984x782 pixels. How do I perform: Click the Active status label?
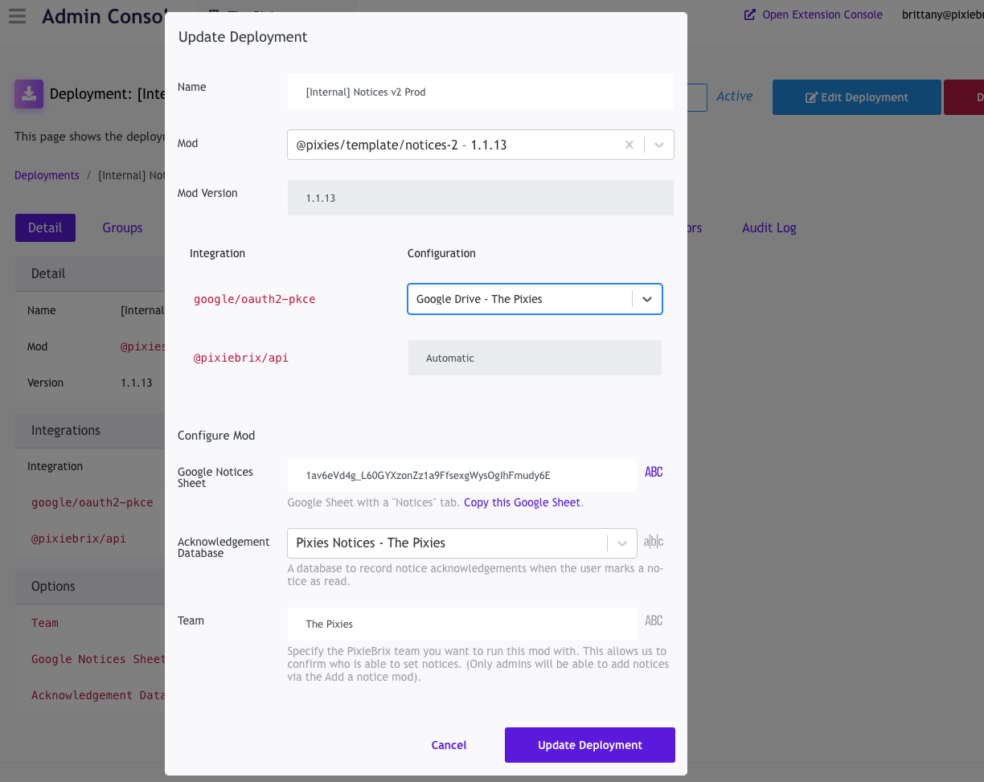735,96
